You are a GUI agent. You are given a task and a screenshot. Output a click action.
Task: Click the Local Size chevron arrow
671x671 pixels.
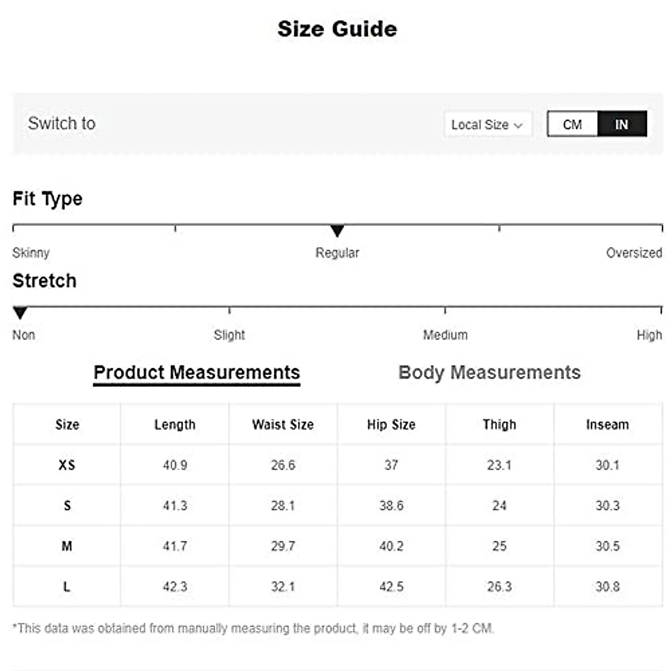click(518, 125)
